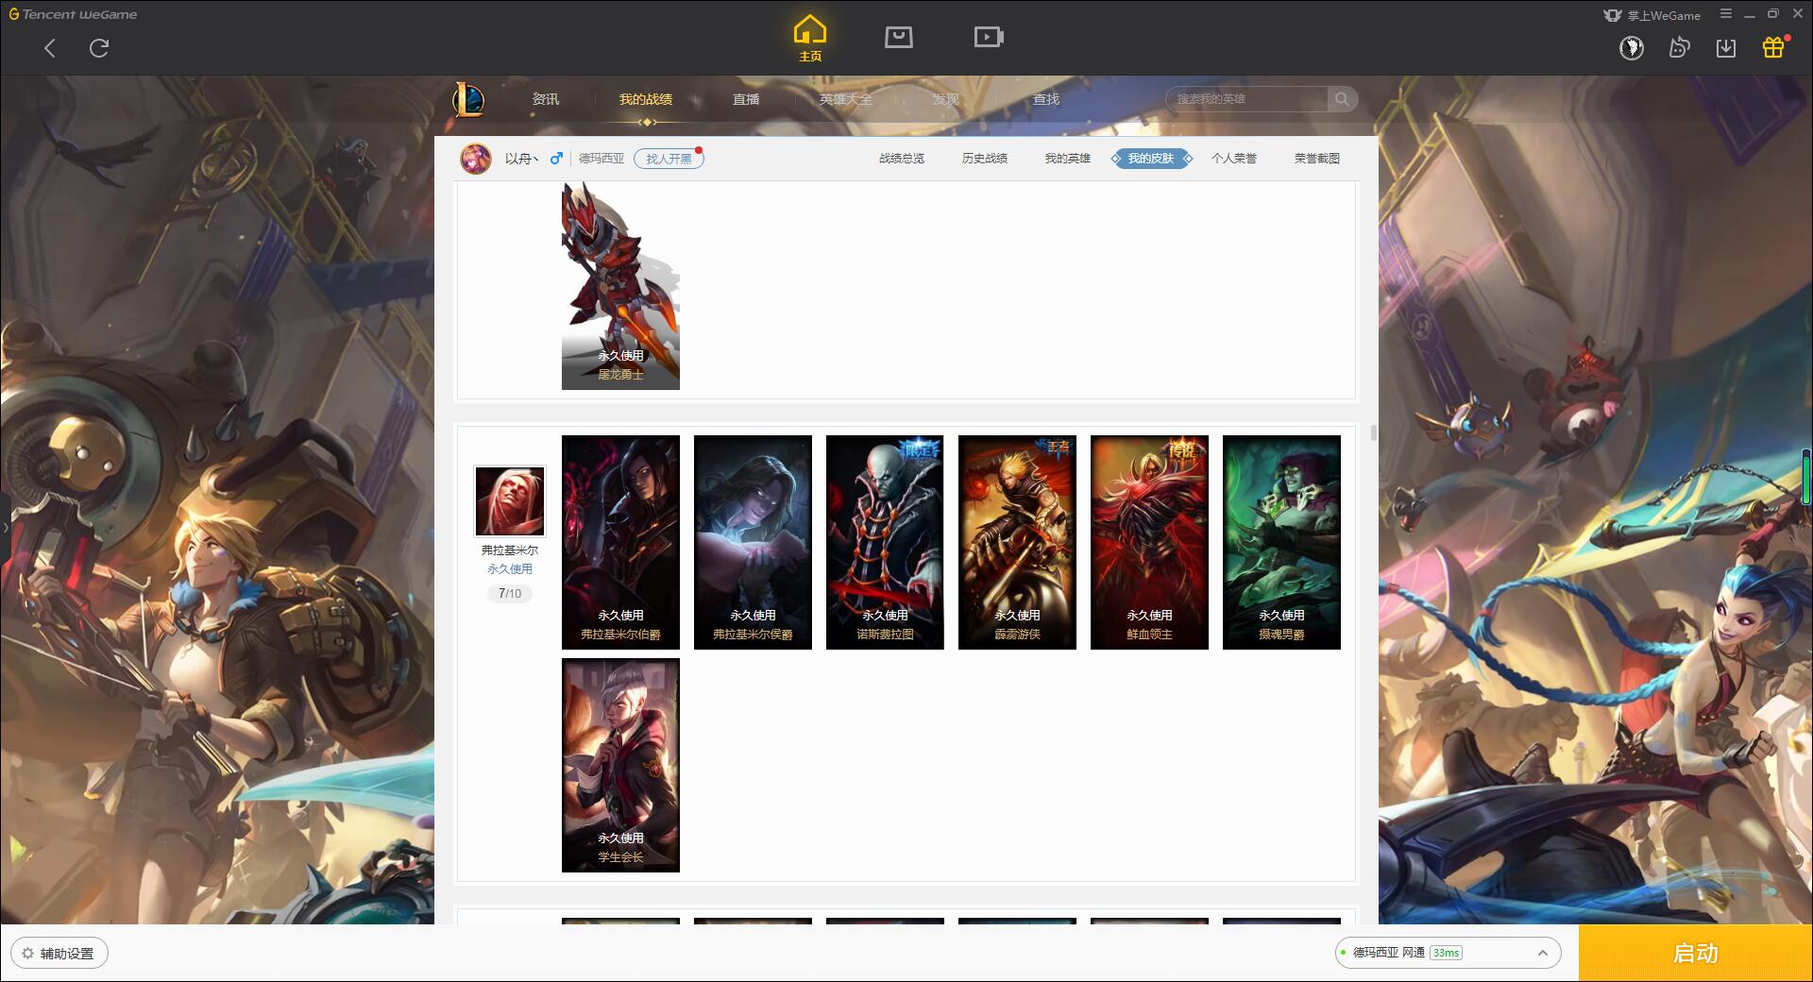Click the 找人开黑 button
The height and width of the screenshot is (982, 1813).
(x=669, y=159)
